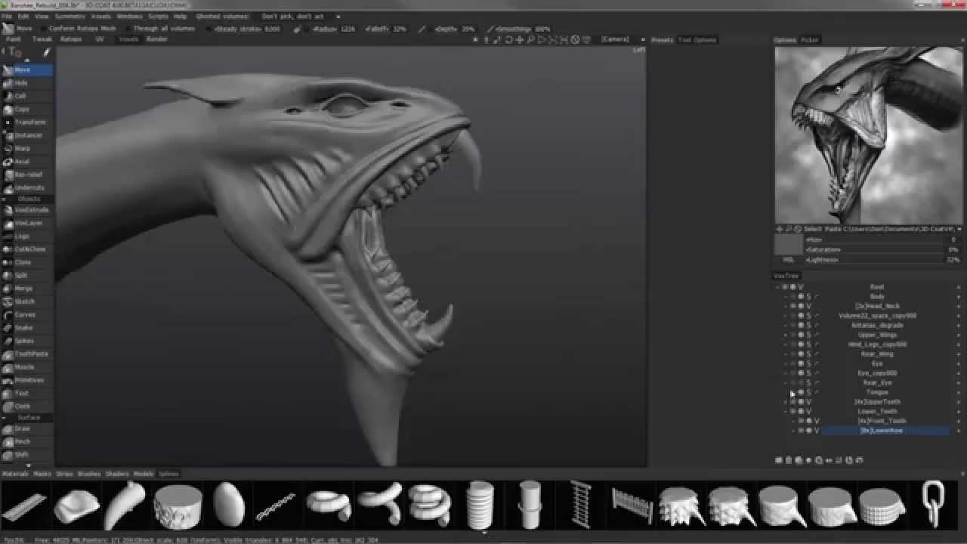Click the Tool Options button
Viewport: 967px width, 544px height.
click(x=697, y=40)
